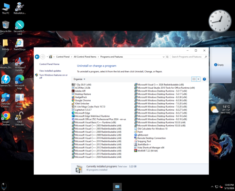Click the Forward arrow in Control Panel

[43, 57]
